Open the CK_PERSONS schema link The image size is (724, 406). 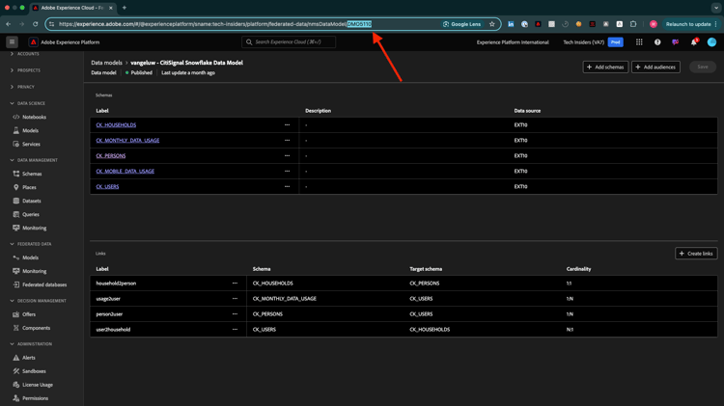pyautogui.click(x=111, y=156)
